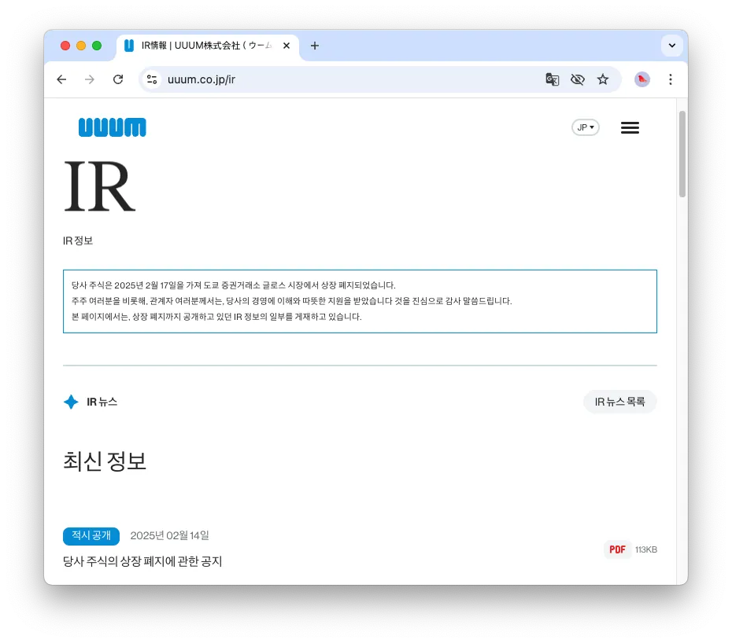Image resolution: width=732 pixels, height=643 pixels.
Task: Reload the current page
Action: [118, 79]
